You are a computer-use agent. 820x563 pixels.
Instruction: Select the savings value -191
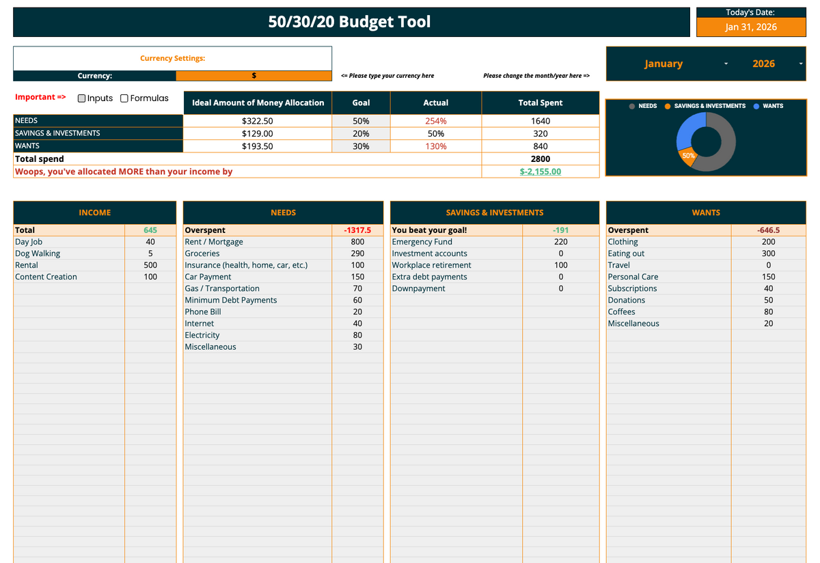click(561, 230)
